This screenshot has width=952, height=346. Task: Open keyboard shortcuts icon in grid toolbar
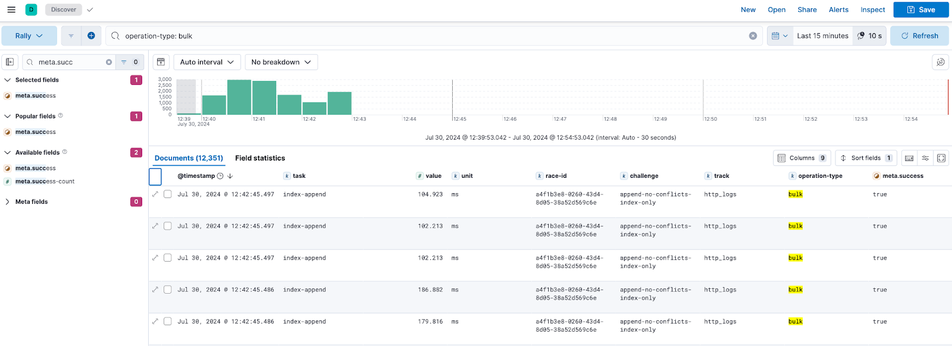tap(909, 158)
